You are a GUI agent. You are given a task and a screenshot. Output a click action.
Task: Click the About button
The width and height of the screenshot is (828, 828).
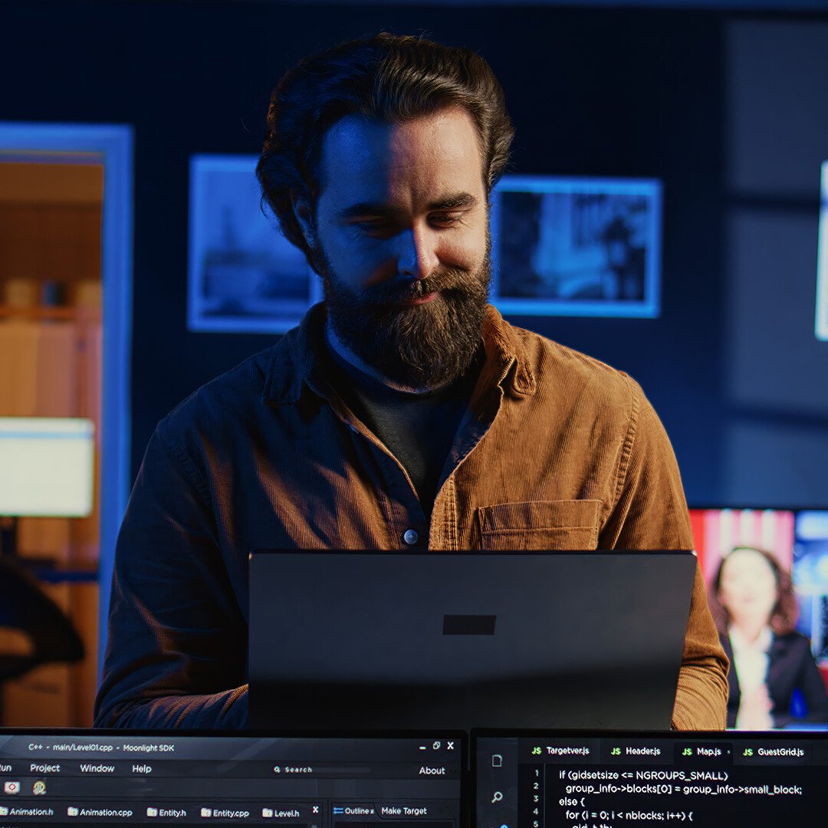[432, 770]
